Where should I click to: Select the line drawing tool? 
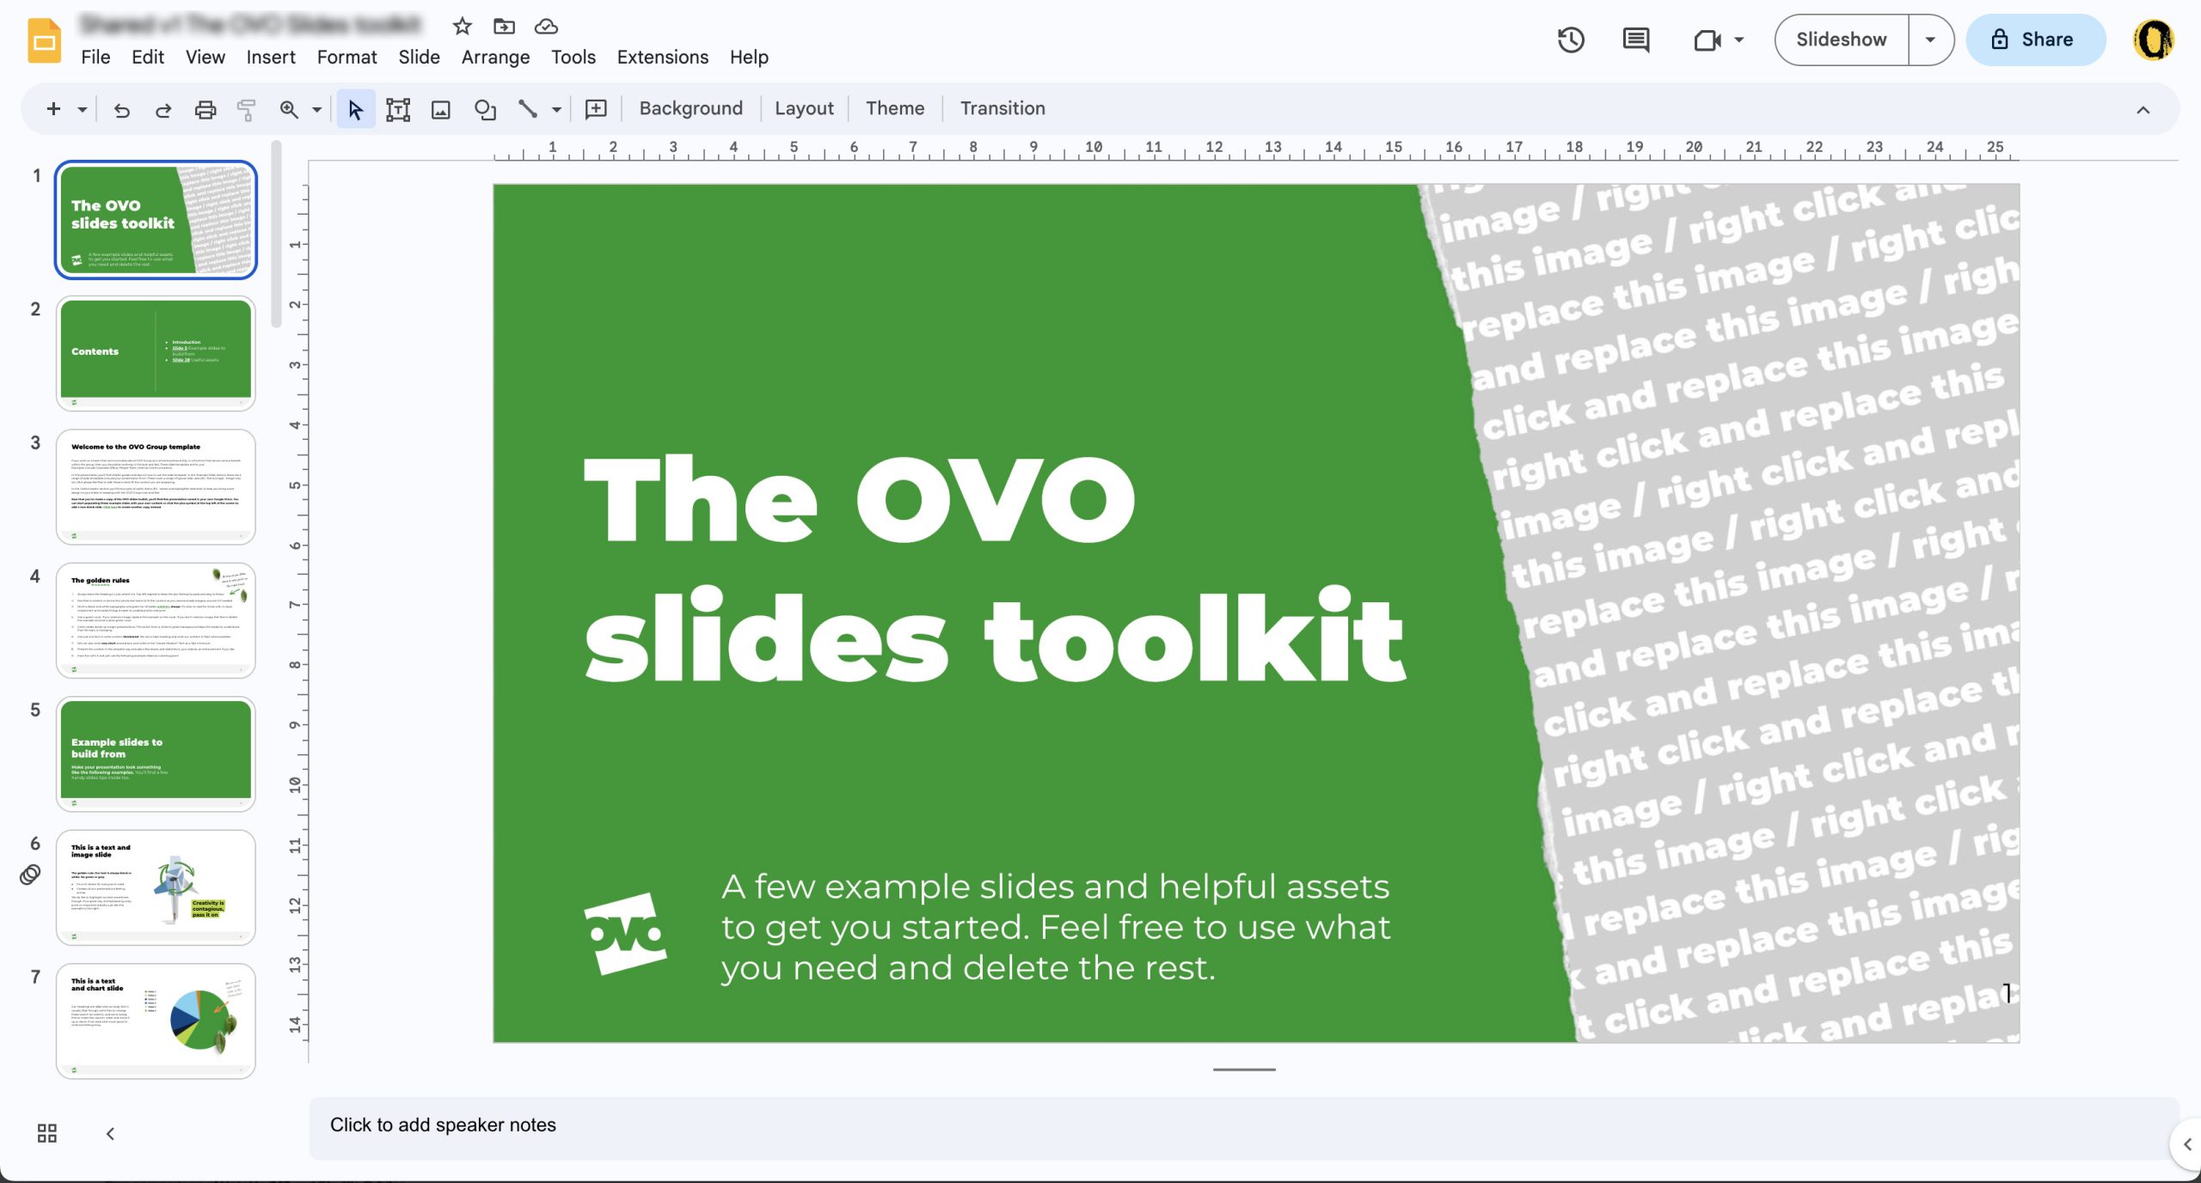[528, 109]
